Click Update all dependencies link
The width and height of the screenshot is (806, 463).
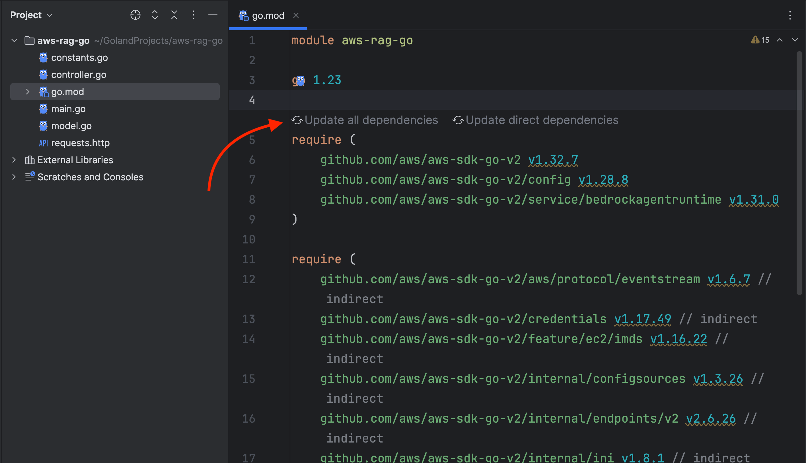371,120
